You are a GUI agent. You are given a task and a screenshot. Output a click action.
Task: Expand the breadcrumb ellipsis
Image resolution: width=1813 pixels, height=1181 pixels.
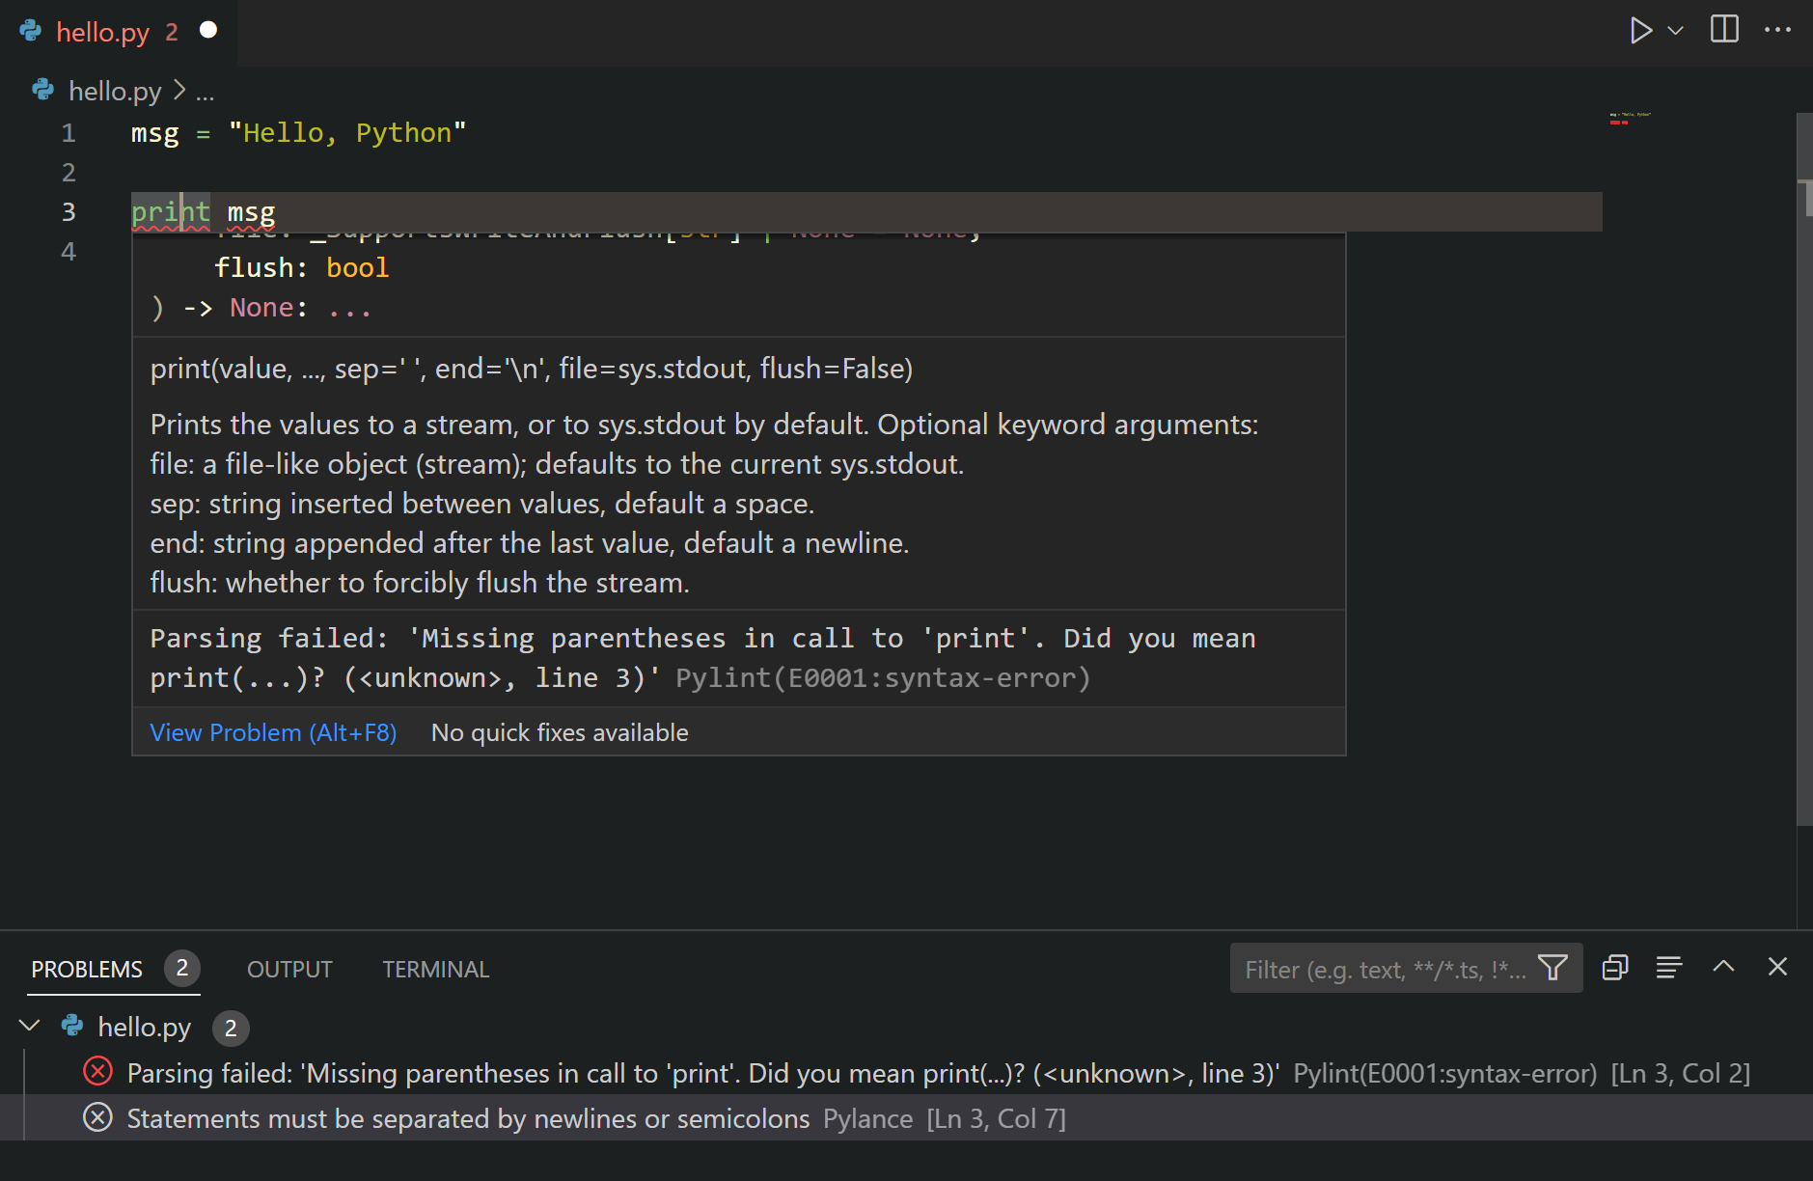(x=205, y=92)
